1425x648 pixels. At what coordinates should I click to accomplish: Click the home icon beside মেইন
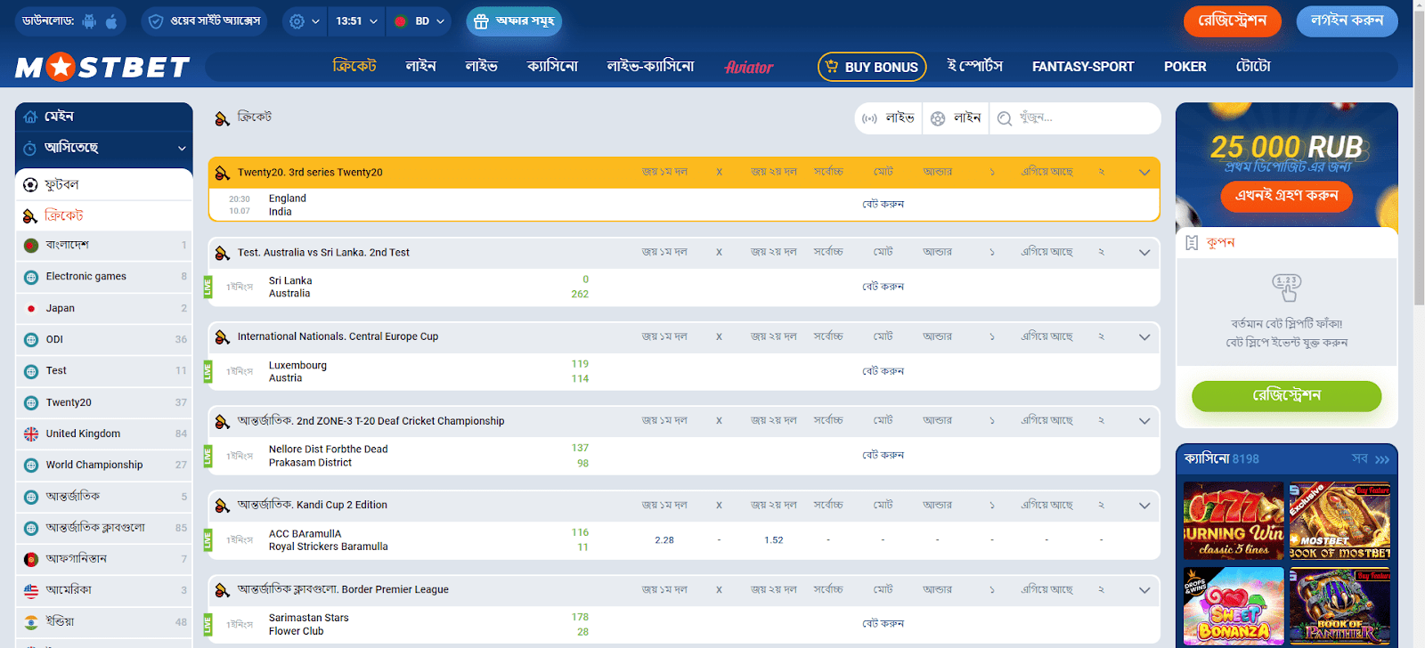(x=30, y=117)
